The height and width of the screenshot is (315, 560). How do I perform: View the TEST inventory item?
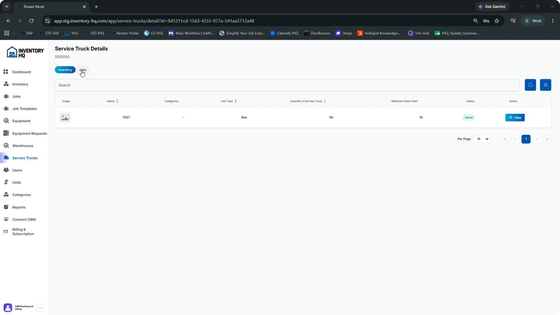515,117
